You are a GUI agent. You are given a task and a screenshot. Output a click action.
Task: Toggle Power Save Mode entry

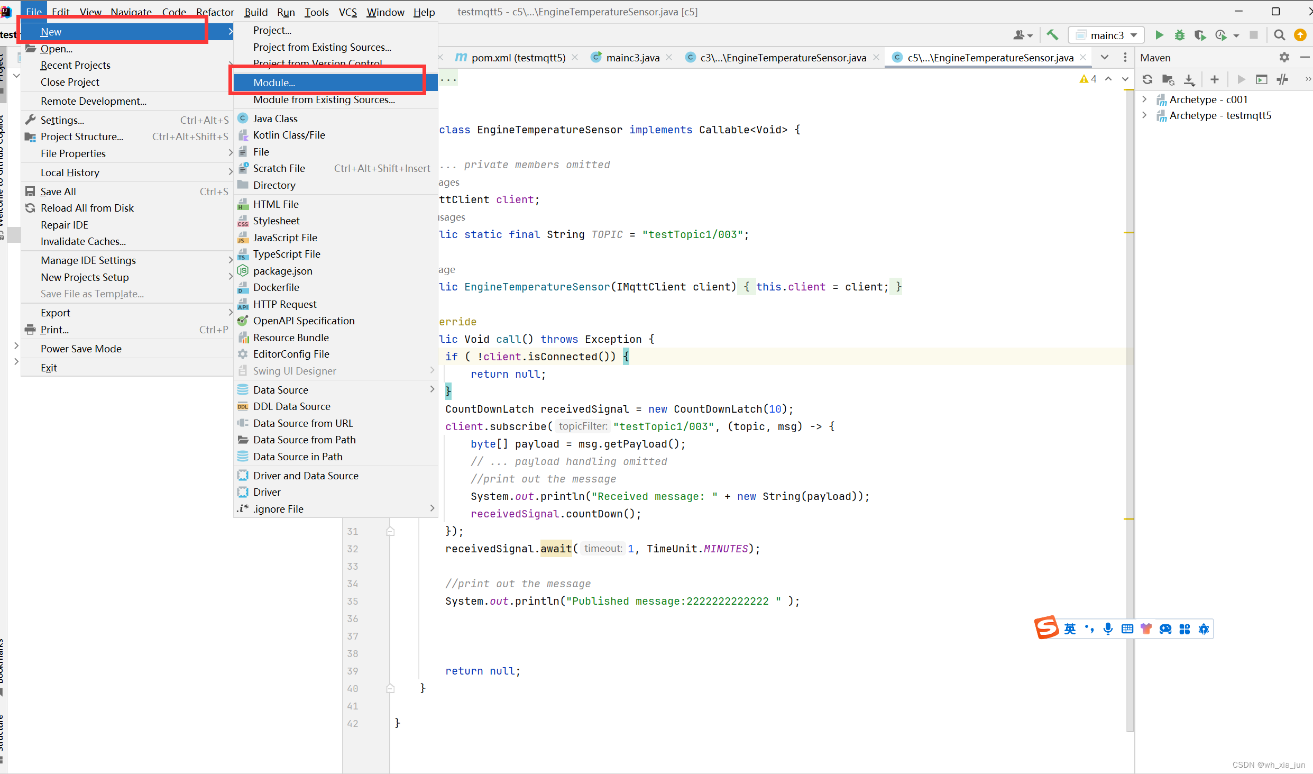tap(127, 349)
